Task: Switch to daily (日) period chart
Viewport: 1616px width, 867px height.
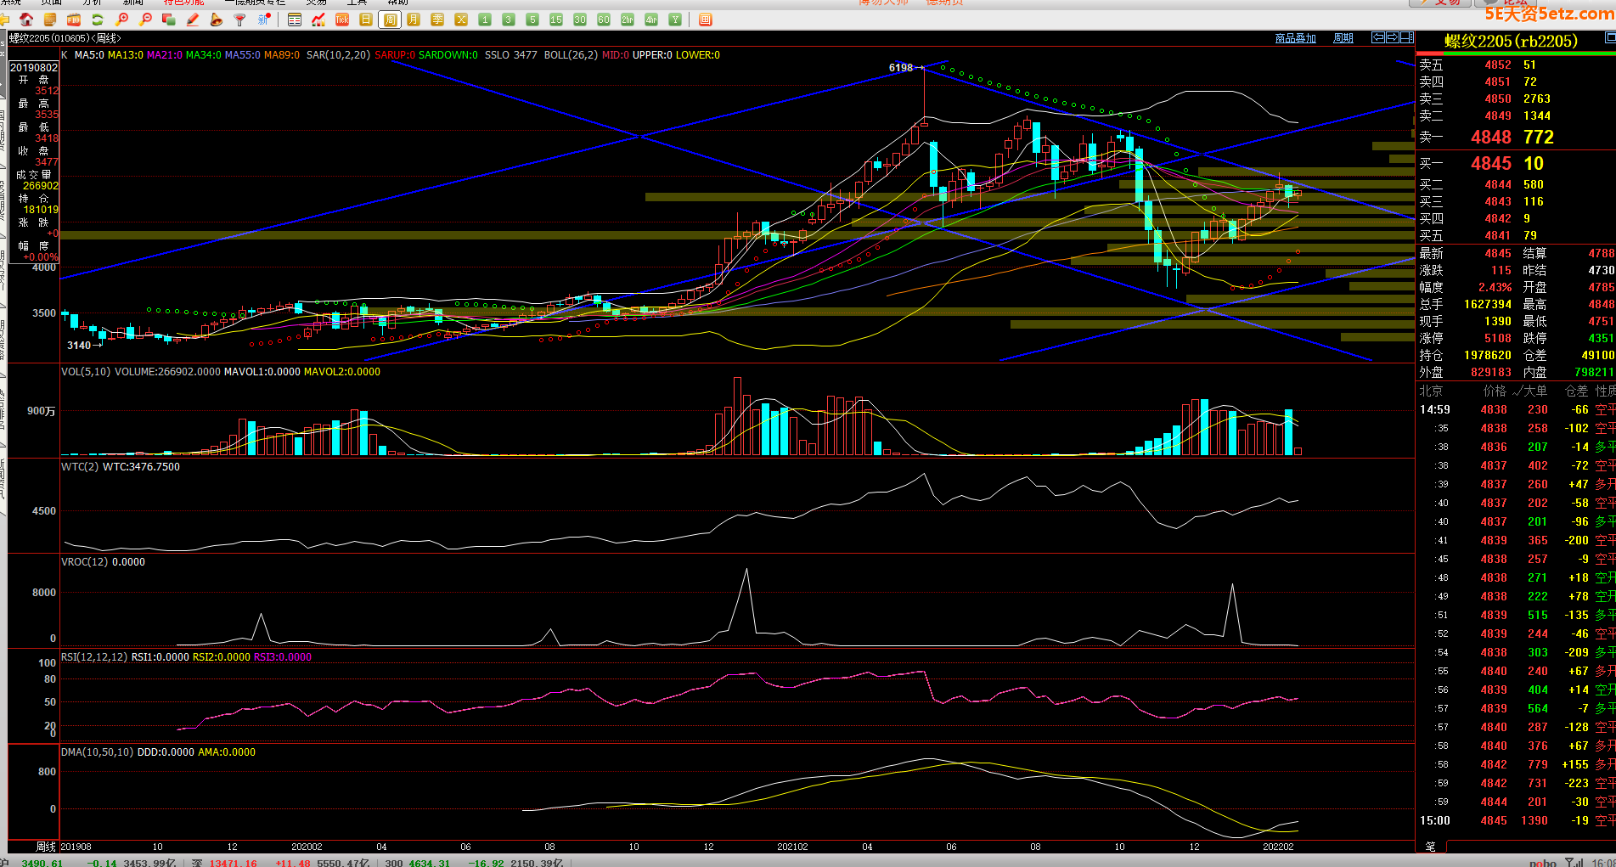Action: [x=366, y=20]
